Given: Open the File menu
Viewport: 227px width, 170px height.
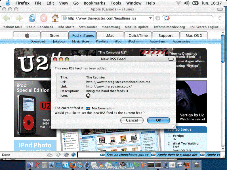Looking at the screenshot, I should pos(38,3).
